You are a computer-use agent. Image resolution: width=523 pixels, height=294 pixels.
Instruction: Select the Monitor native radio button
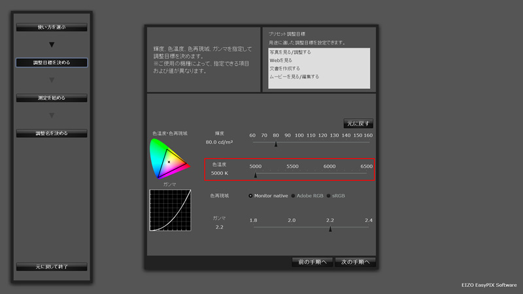click(251, 195)
